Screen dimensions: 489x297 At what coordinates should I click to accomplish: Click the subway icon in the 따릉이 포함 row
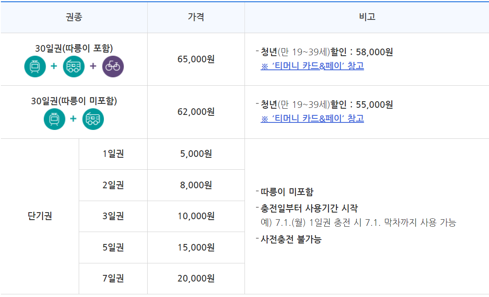[35, 66]
